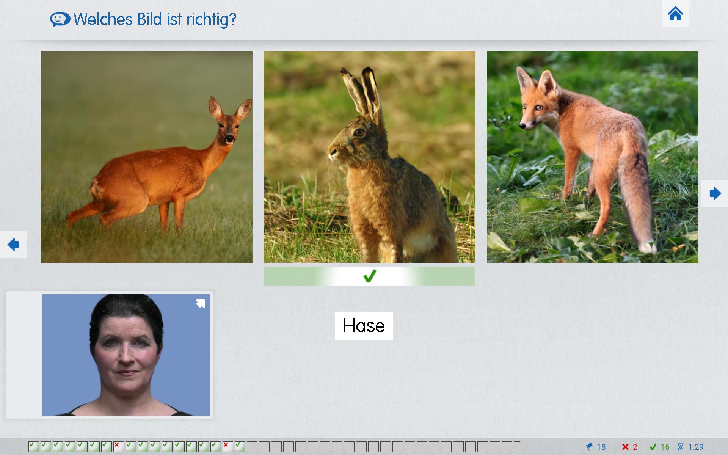The image size is (728, 455).
Task: Click the first red X progress box
Action: (118, 447)
